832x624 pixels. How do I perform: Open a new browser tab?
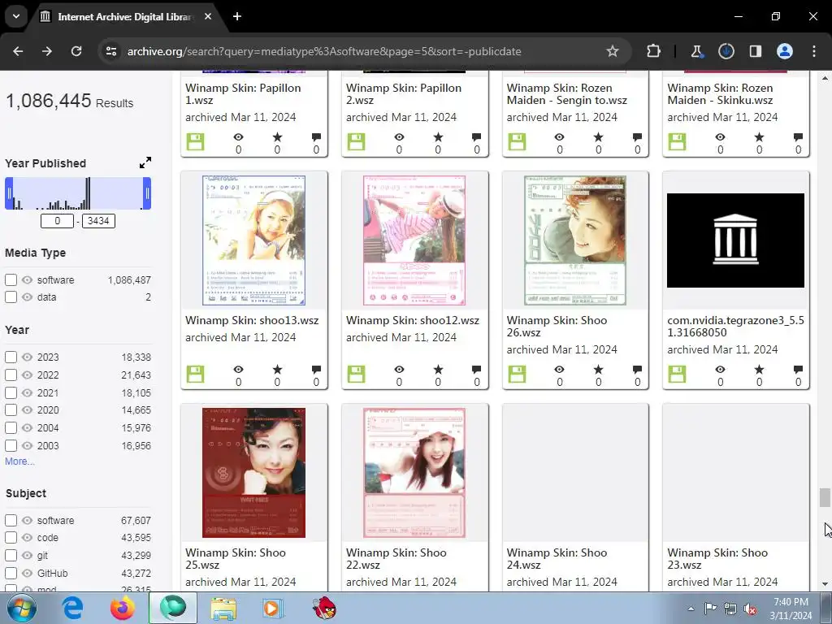[237, 16]
